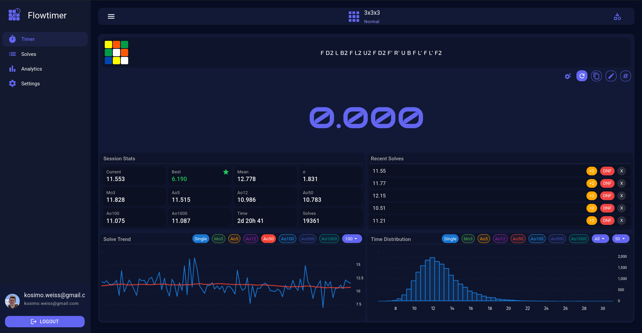Open the hamburger menu
The width and height of the screenshot is (642, 333).
coord(111,16)
